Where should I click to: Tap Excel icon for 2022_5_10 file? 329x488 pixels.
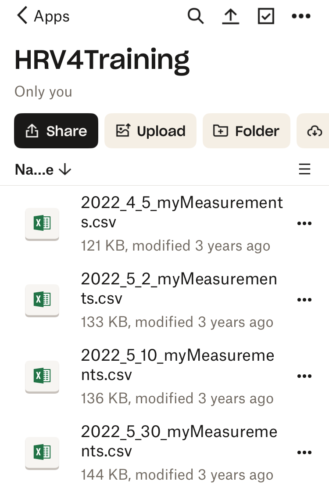(42, 376)
